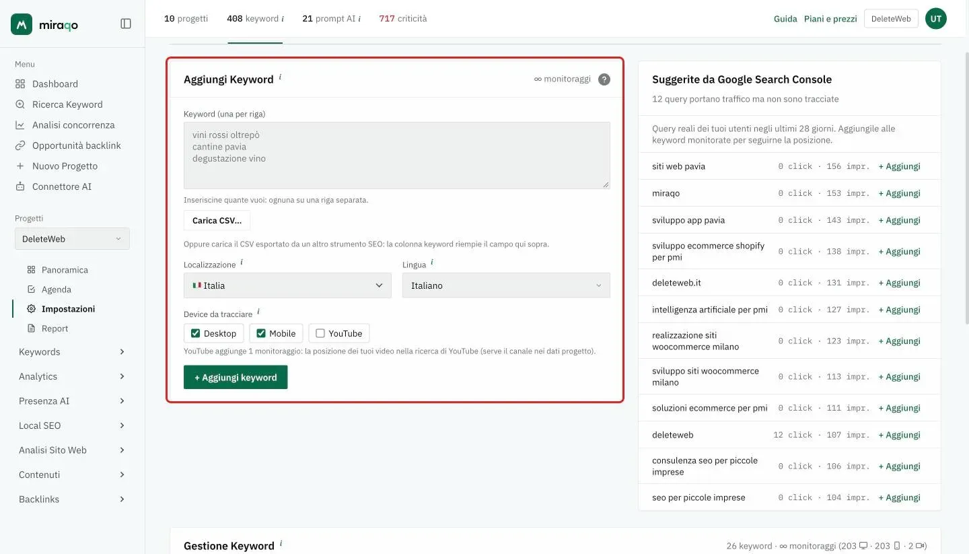Add the 'sviluppo app pavia' suggested query
The image size is (969, 554).
(x=899, y=220)
